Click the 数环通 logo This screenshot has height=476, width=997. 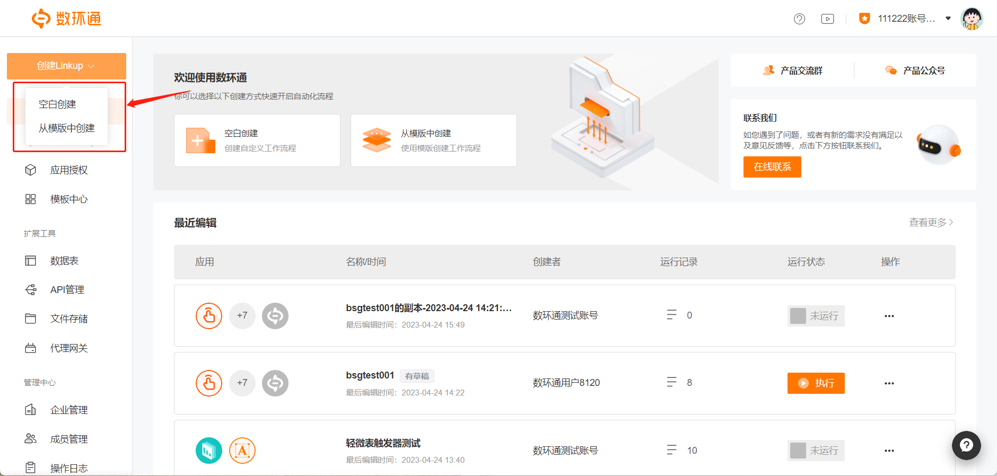(x=66, y=19)
